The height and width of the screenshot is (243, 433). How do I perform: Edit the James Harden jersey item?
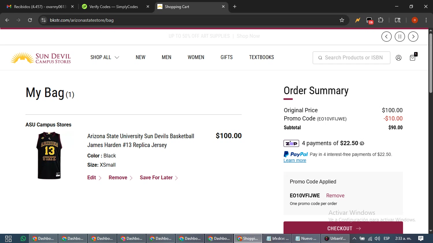[x=94, y=178]
